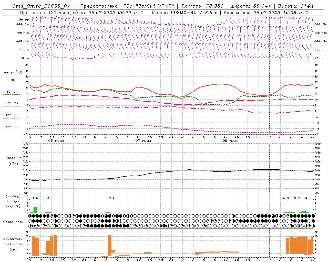Click the Рассчитано: 06.07.2025 10:38 UTC text
The height and width of the screenshot is (262, 328).
click(x=266, y=13)
